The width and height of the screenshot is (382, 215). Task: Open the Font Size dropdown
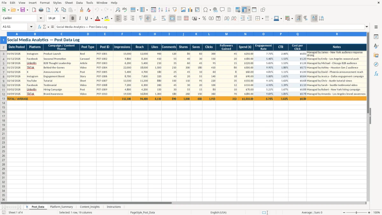click(x=64, y=18)
